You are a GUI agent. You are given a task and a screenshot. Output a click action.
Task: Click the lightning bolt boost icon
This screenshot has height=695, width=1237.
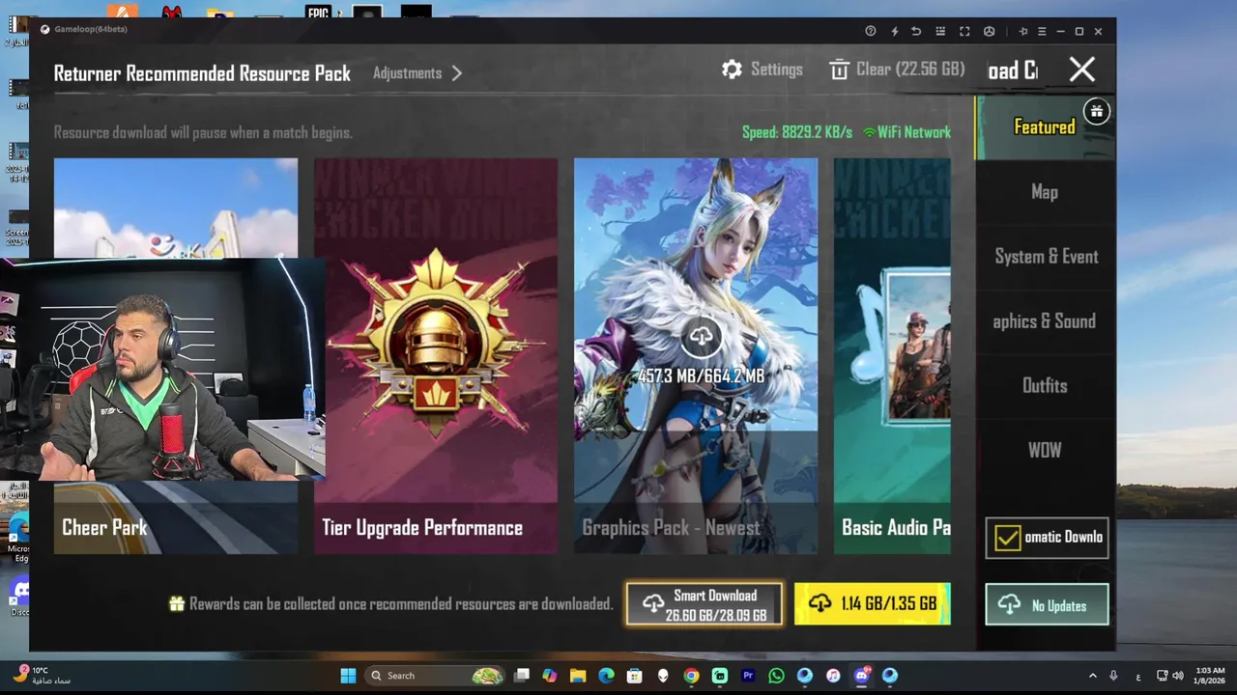click(x=894, y=31)
